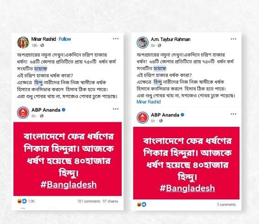The width and height of the screenshot is (259, 224).
Task: Open A.m. Taybur Rahman's profile avatar
Action: click(x=143, y=43)
